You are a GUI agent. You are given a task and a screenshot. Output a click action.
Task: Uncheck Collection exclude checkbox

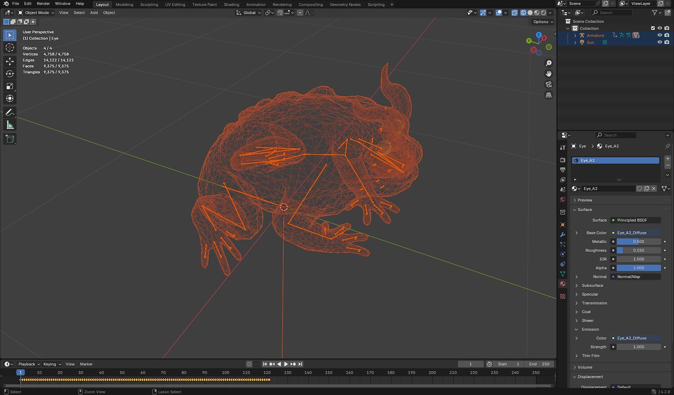[653, 28]
